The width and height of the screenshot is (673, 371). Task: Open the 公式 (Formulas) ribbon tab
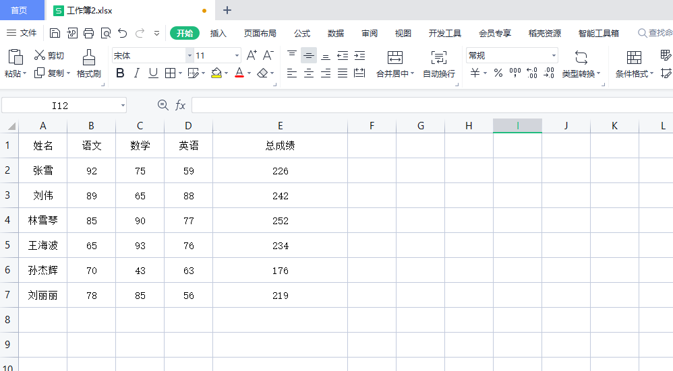[302, 33]
